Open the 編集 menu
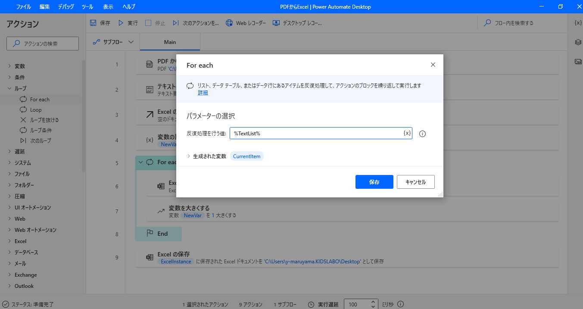This screenshot has height=309, width=583. click(44, 6)
